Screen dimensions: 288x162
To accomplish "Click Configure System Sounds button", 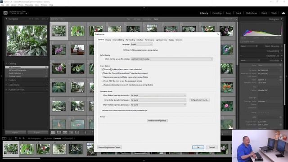I will [199, 100].
